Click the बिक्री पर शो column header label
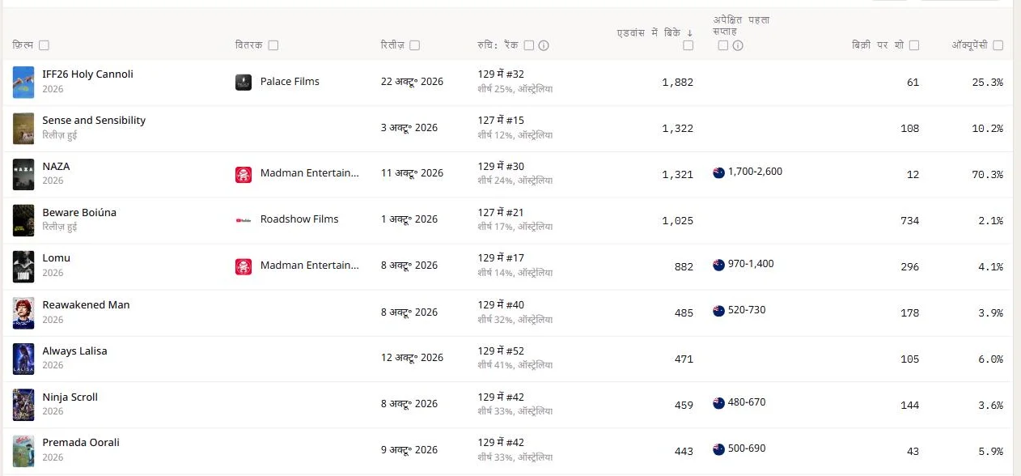1021x476 pixels. (x=879, y=45)
